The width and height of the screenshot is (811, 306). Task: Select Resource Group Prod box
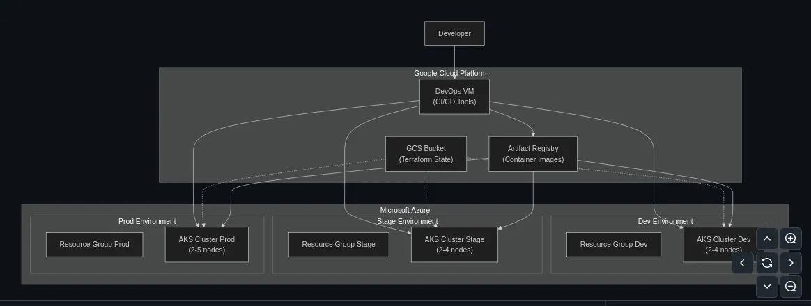(x=95, y=245)
